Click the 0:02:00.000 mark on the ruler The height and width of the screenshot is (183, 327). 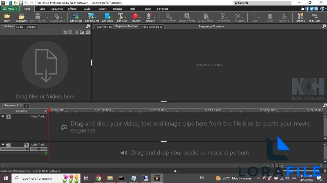coord(158,110)
